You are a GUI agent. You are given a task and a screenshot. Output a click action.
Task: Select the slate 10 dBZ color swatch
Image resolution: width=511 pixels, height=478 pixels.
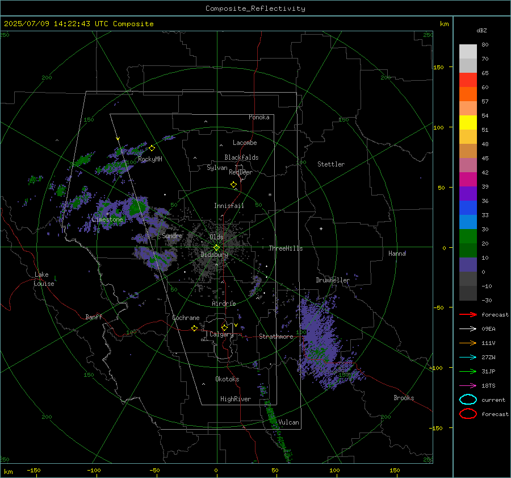point(468,264)
